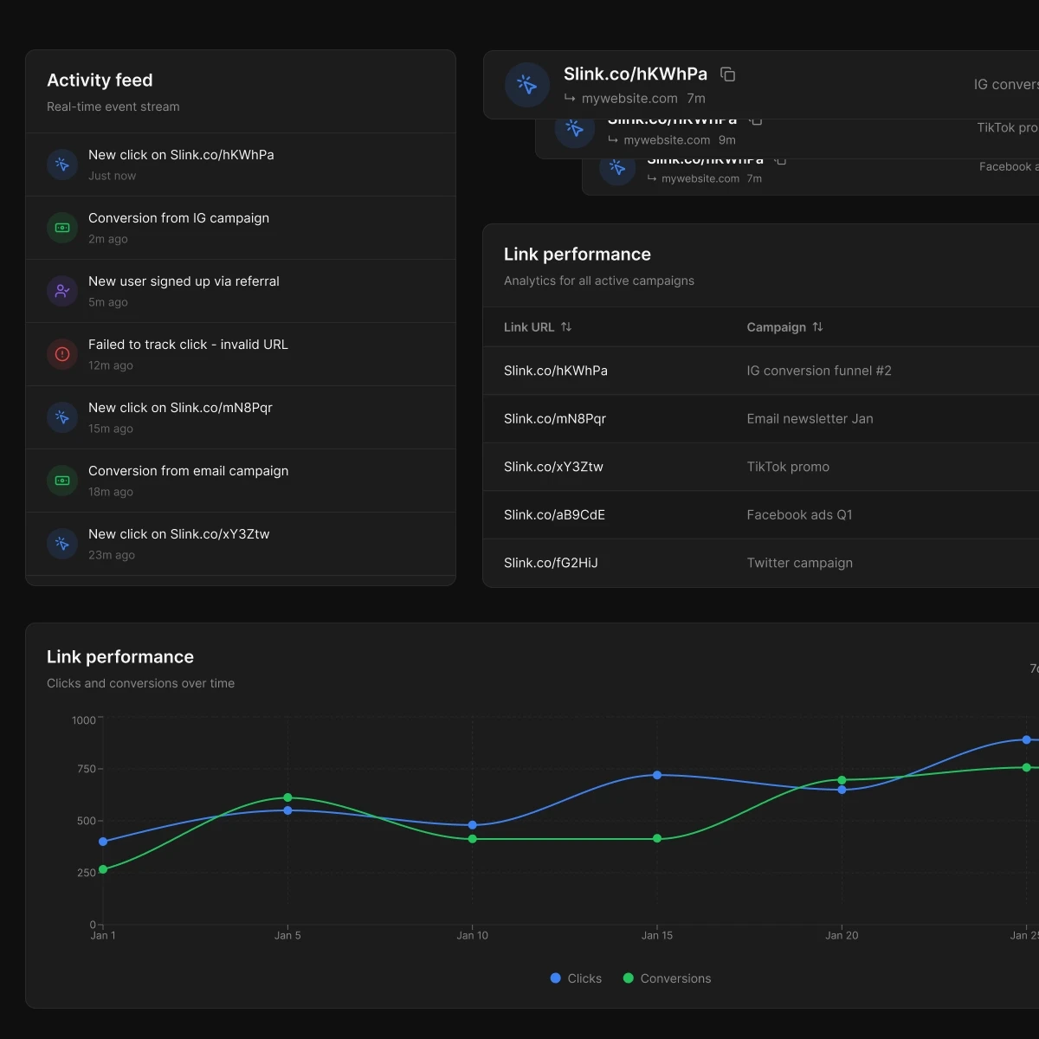
Task: Click the cursor icon on the 9m link card
Action: click(574, 129)
